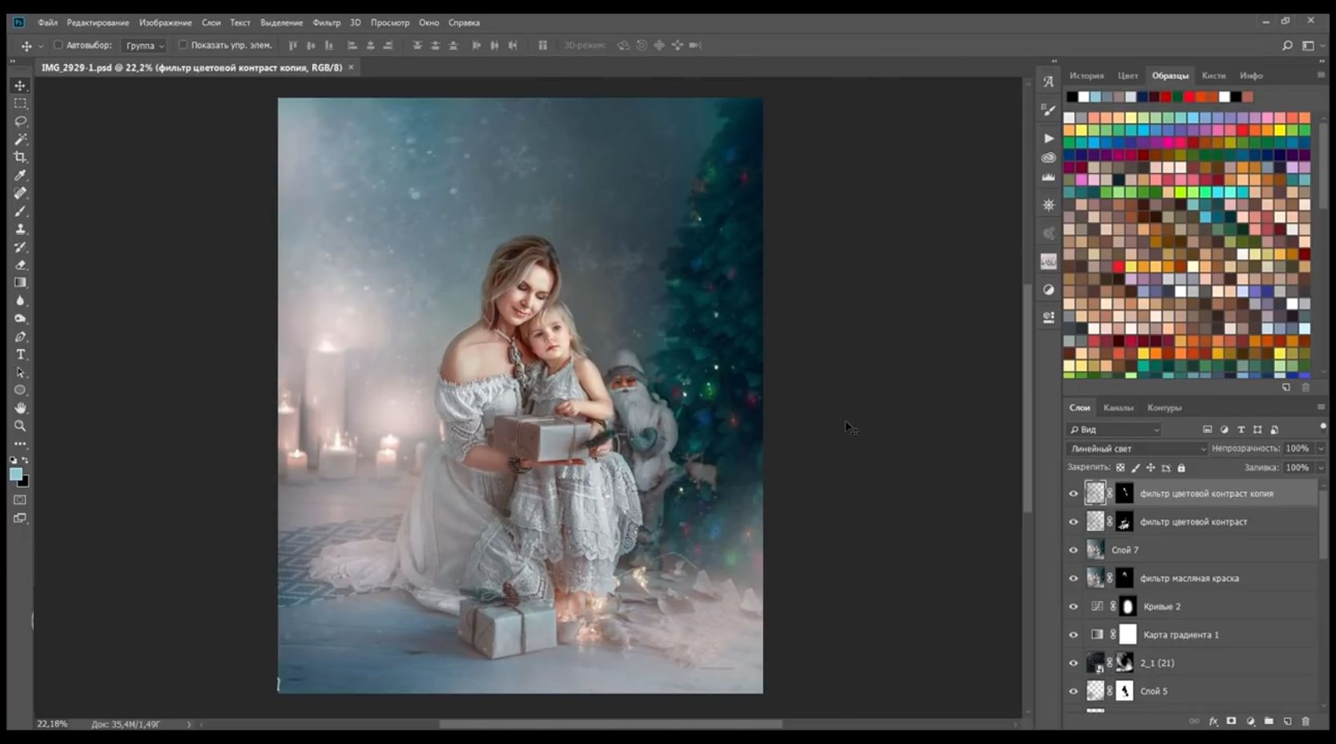Select the Crop tool
1336x744 pixels.
point(20,157)
